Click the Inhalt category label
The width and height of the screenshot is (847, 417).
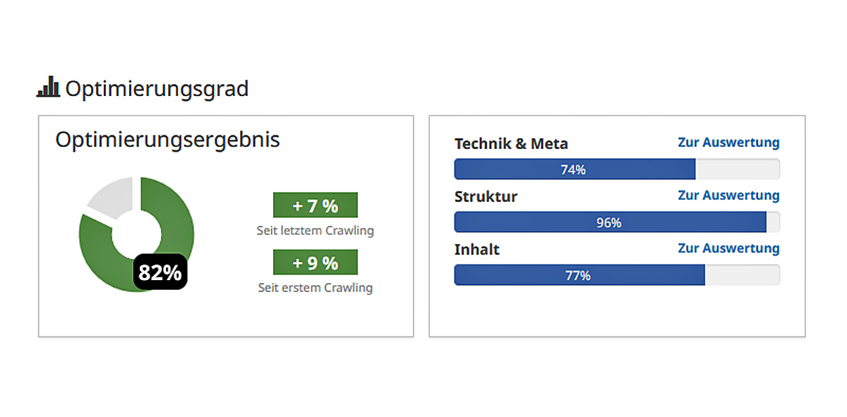[477, 250]
